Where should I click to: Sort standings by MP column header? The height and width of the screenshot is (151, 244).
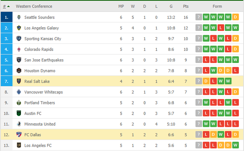coord(121,6)
